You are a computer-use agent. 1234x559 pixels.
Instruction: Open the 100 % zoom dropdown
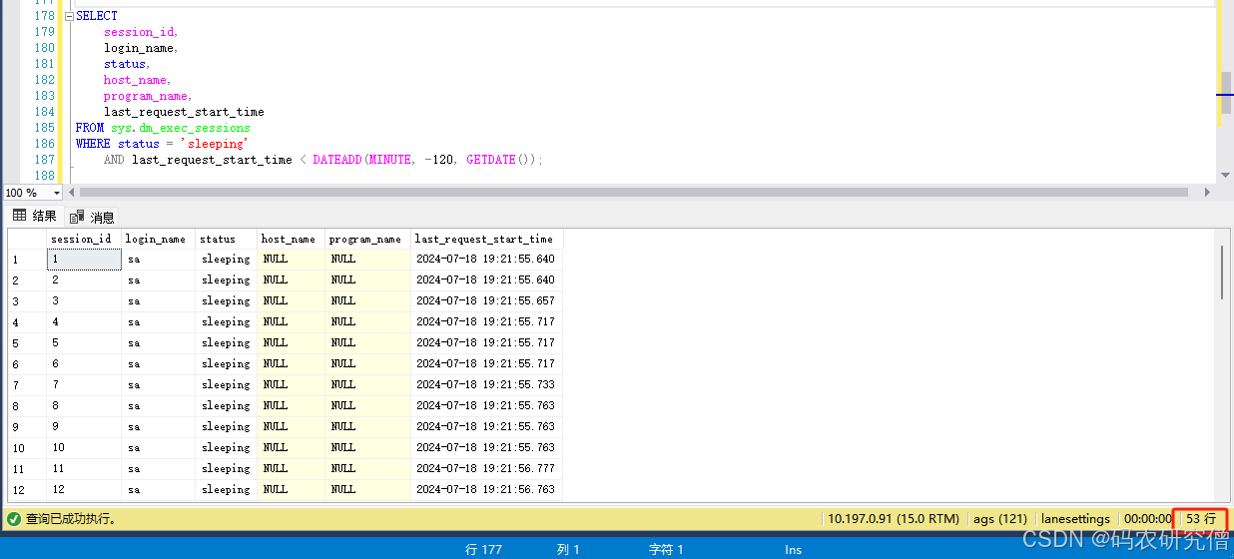pos(56,193)
